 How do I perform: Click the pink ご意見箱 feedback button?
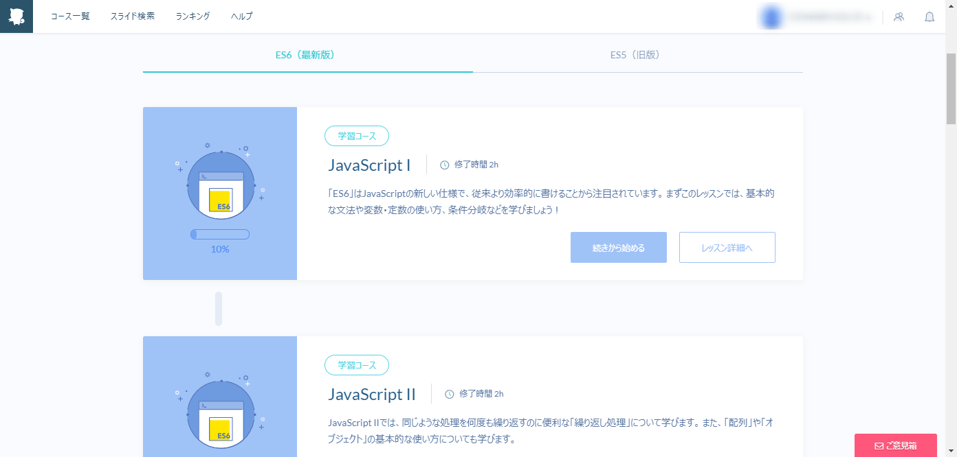point(895,445)
